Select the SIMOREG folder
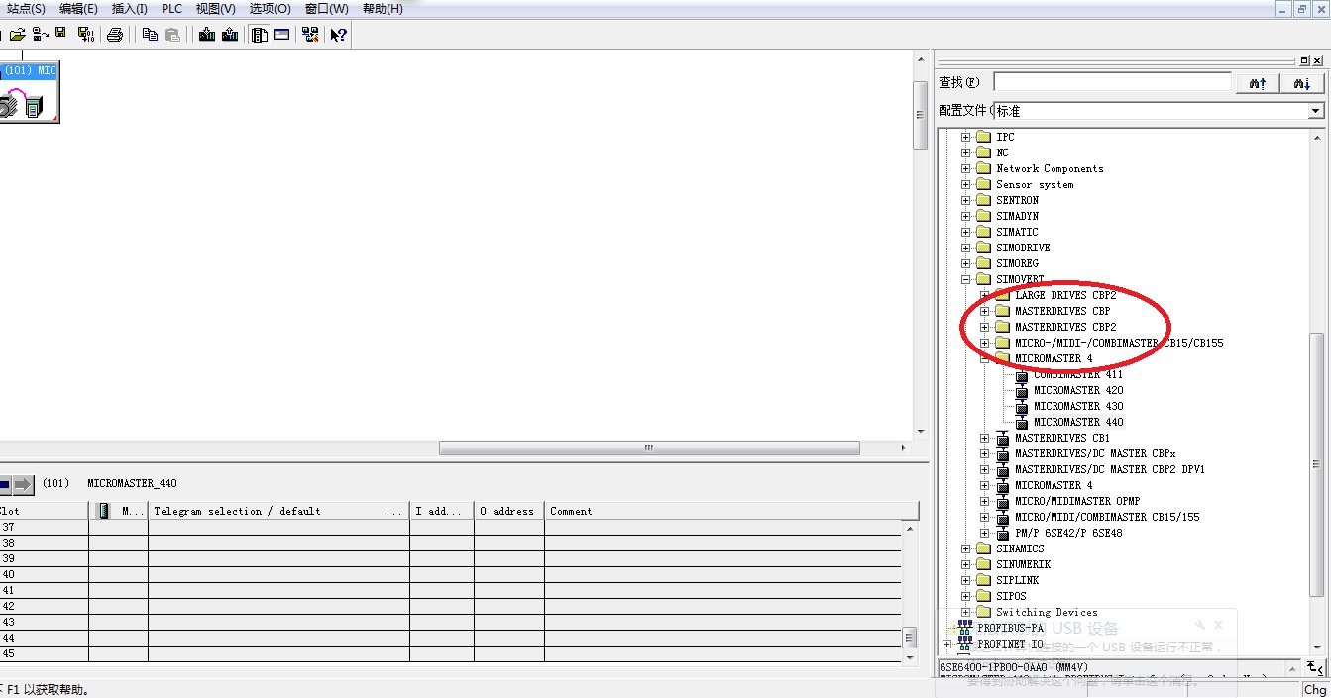1331x698 pixels. 1017,263
